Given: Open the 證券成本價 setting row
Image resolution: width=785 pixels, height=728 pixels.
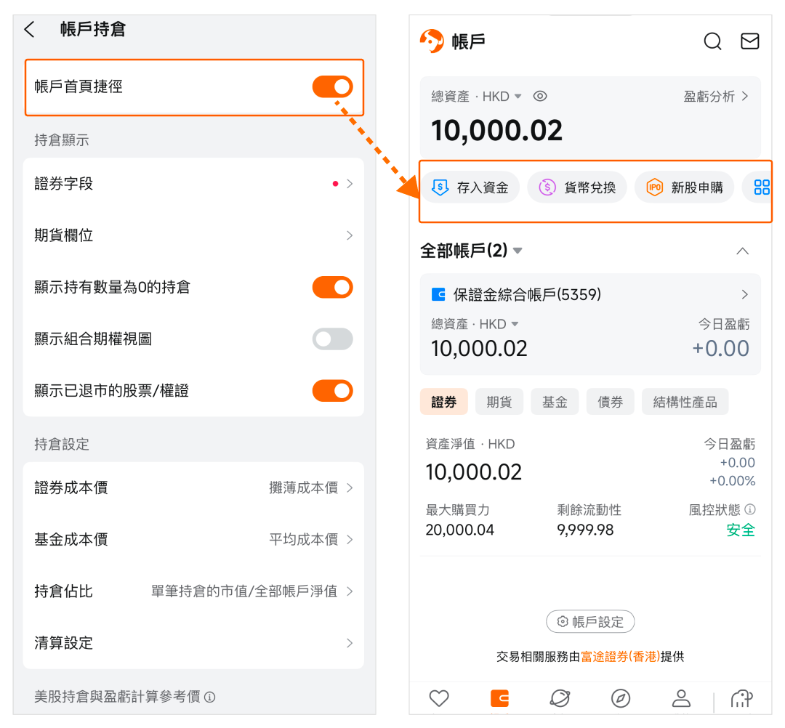Looking at the screenshot, I should tap(193, 488).
